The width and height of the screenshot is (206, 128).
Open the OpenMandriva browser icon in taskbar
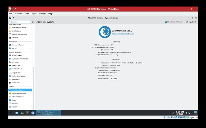[x=33, y=113]
